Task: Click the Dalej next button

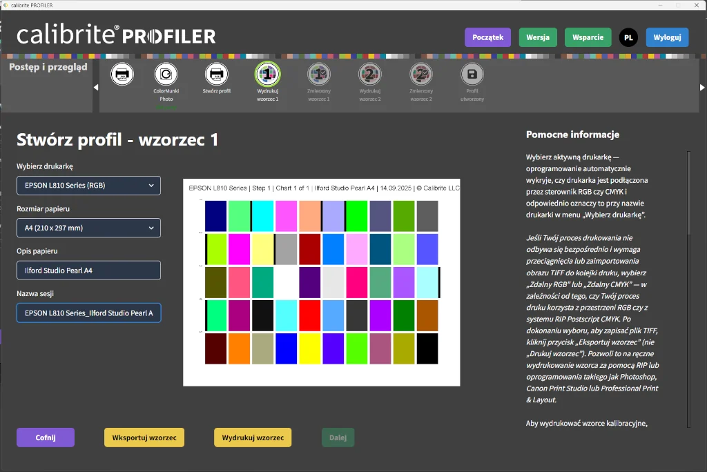Action: [338, 437]
